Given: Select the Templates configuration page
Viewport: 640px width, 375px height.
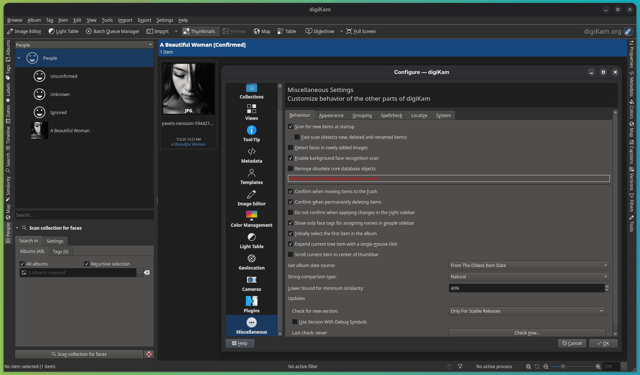Looking at the screenshot, I should coord(251,176).
